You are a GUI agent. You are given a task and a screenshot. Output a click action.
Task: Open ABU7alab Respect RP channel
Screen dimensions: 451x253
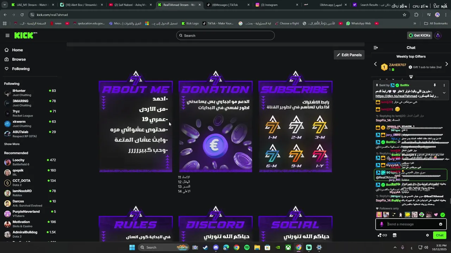click(x=30, y=134)
